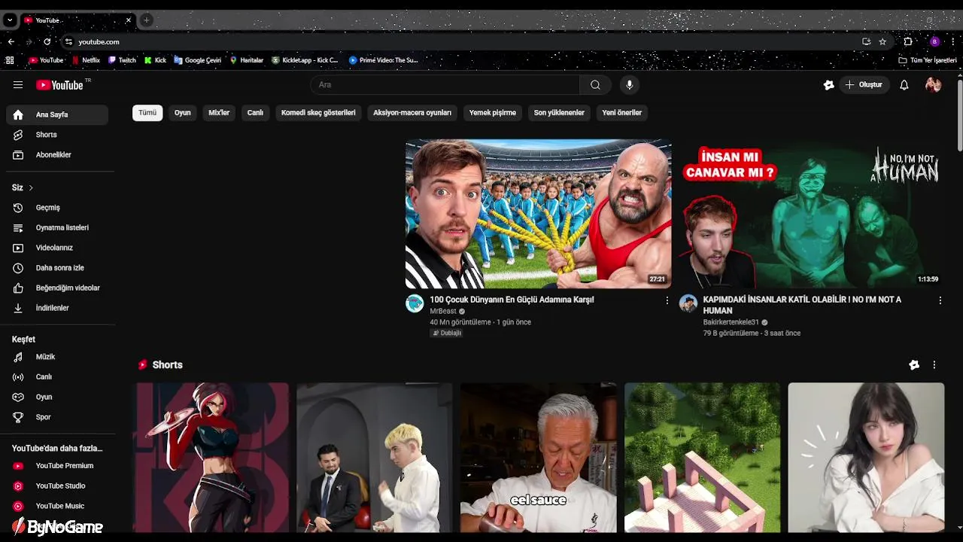This screenshot has height=542, width=963.
Task: Start voice search with microphone icon
Action: (630, 85)
